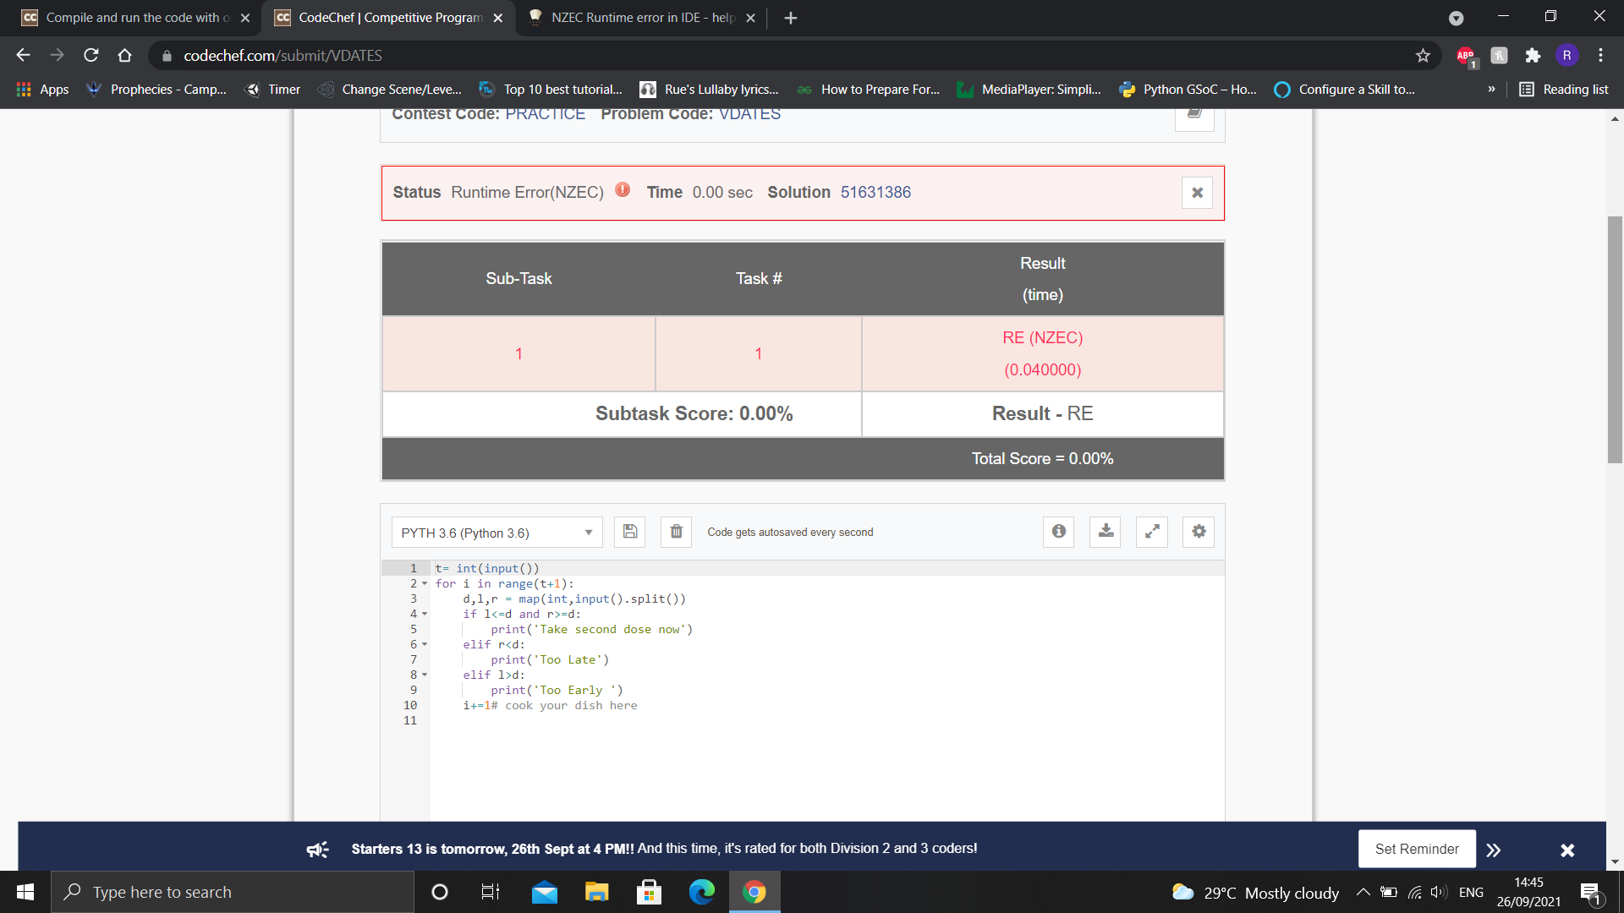
Task: Download code using the download icon
Action: 1105,532
